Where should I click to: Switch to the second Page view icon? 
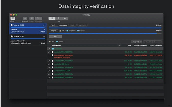pyautogui.click(x=59, y=18)
